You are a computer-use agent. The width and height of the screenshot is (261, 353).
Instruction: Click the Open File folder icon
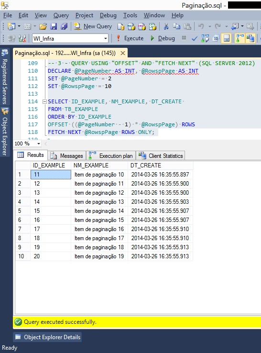[x=43, y=26]
